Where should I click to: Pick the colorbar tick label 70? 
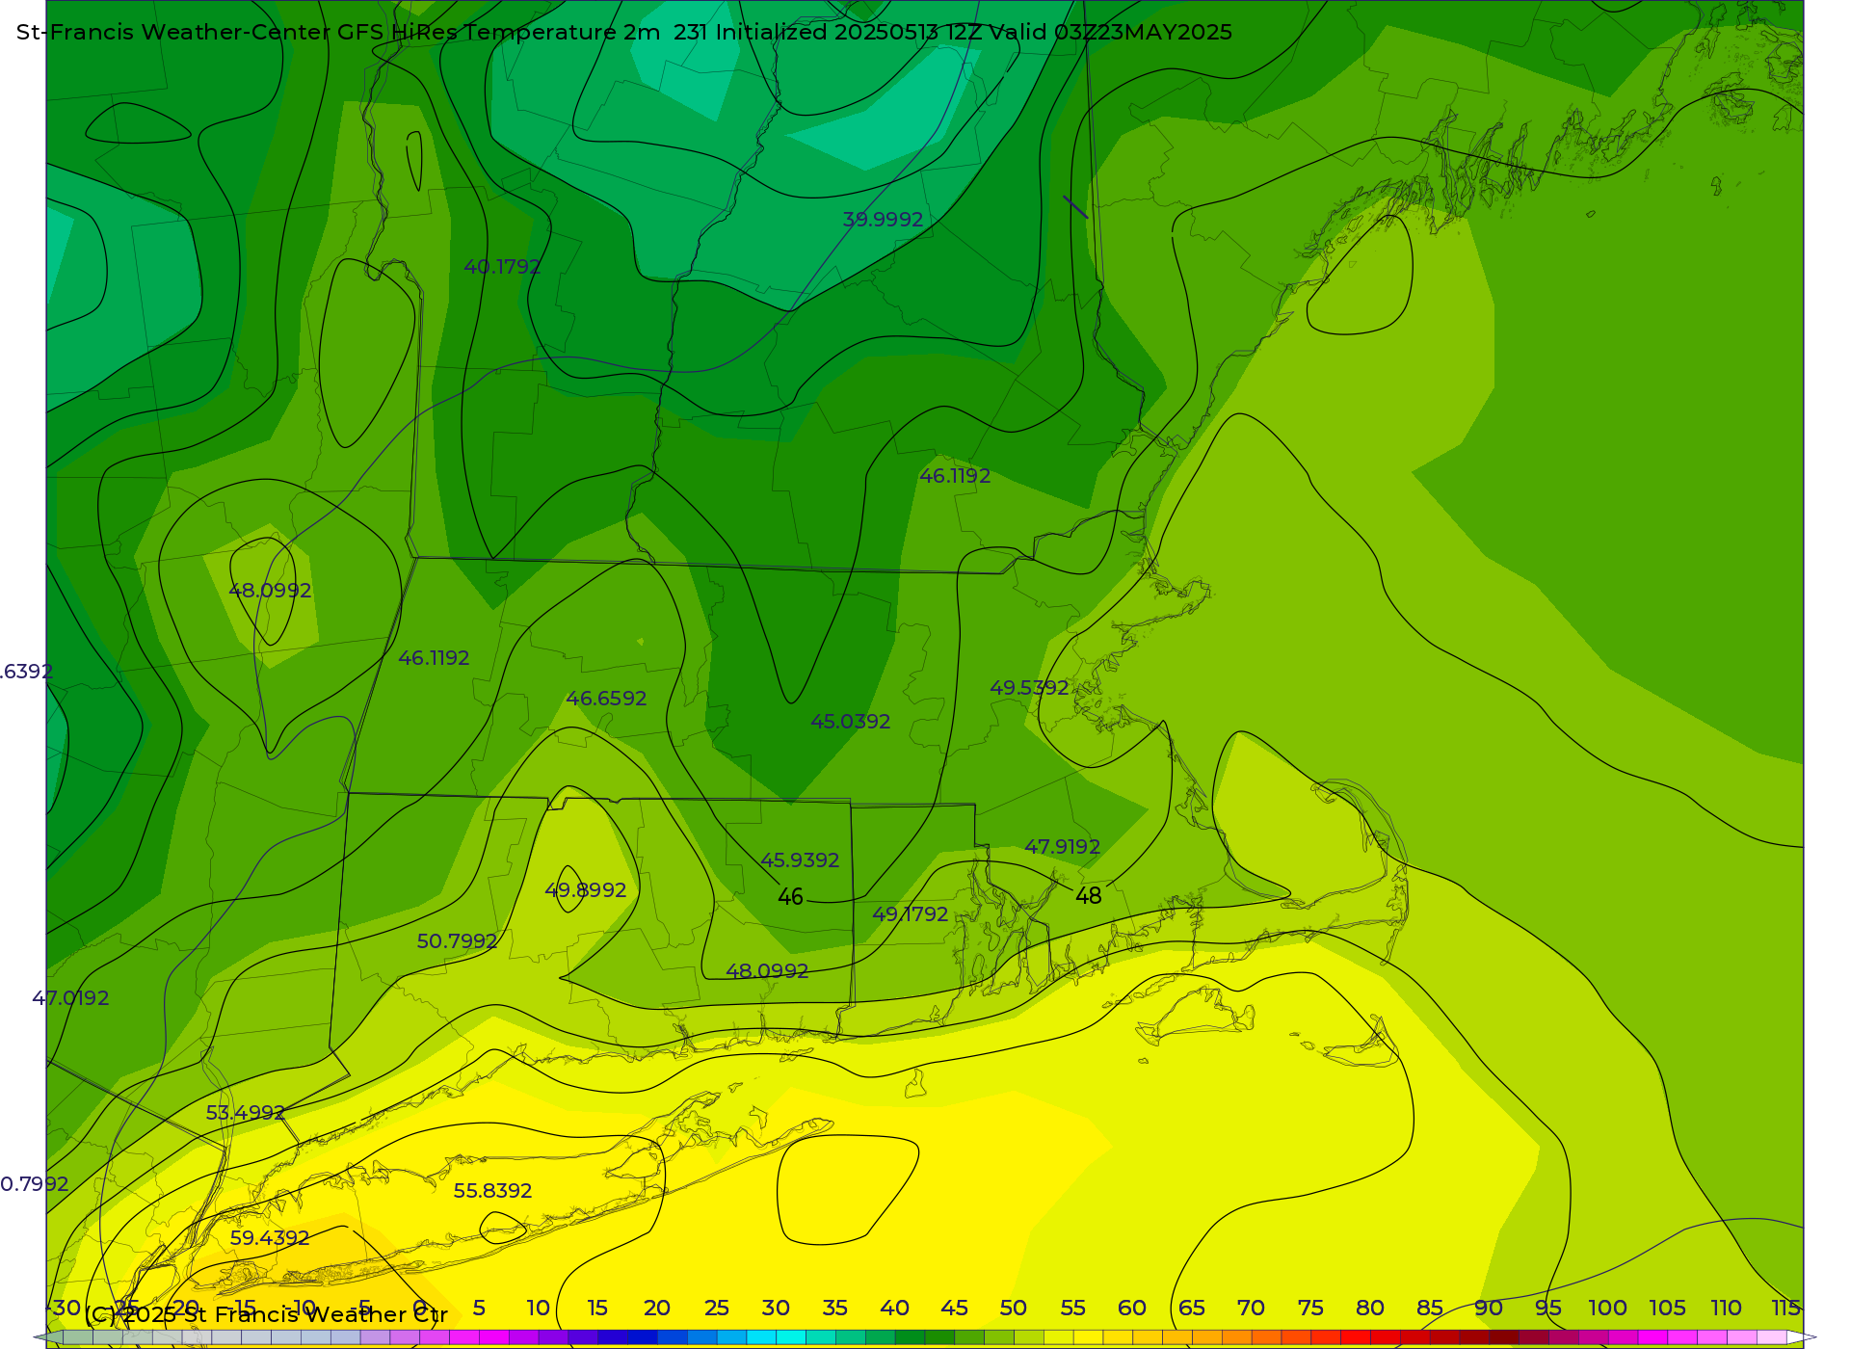coord(1251,1309)
